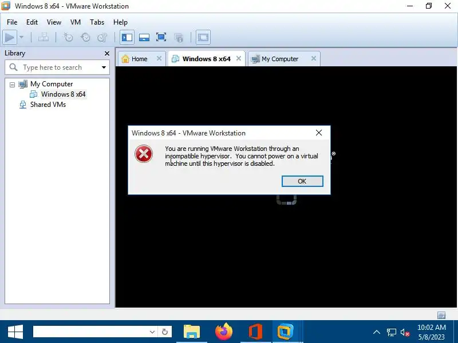Click the VMware Workstation taskbar icon

point(285,332)
